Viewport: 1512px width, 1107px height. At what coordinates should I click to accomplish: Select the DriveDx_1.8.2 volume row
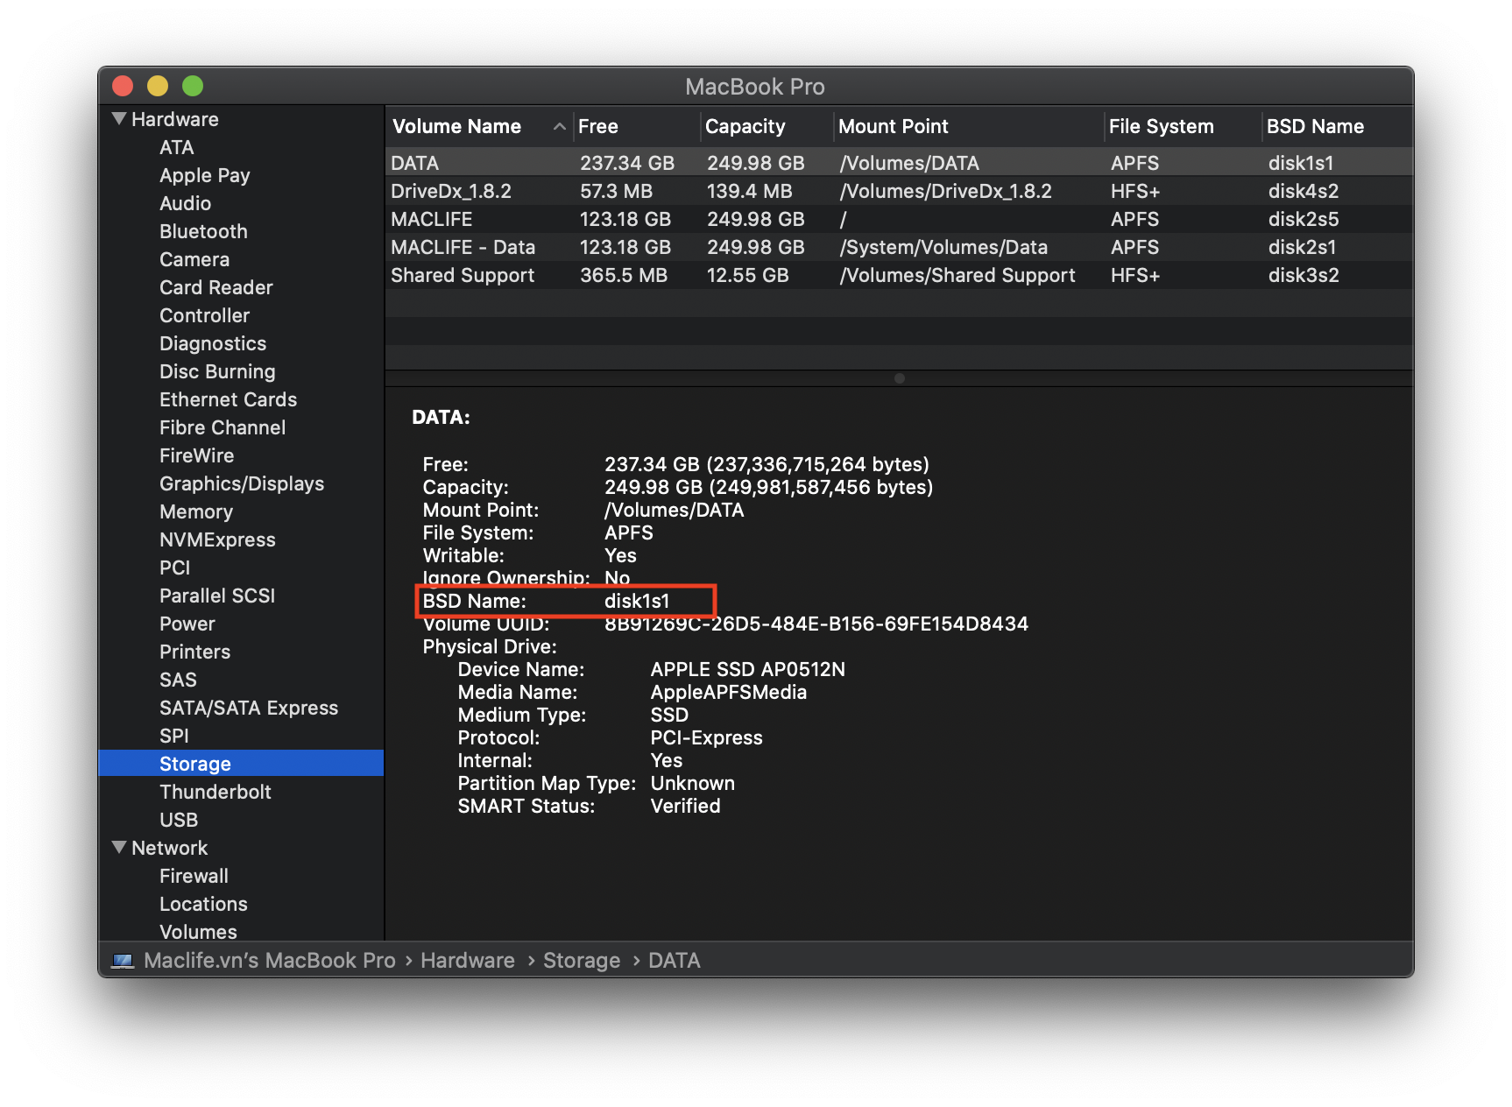pos(450,191)
